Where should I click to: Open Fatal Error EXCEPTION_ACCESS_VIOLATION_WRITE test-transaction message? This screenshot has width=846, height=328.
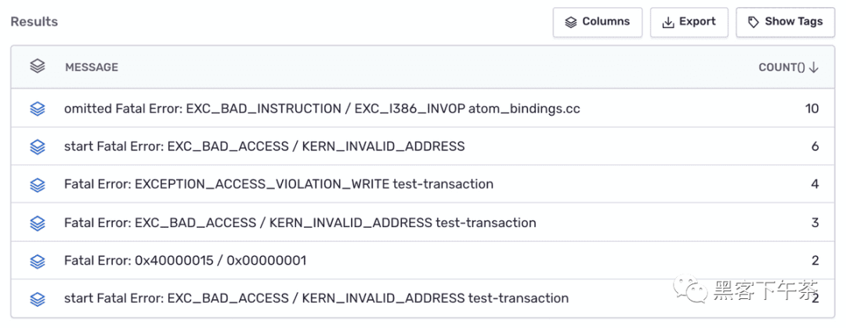click(279, 185)
